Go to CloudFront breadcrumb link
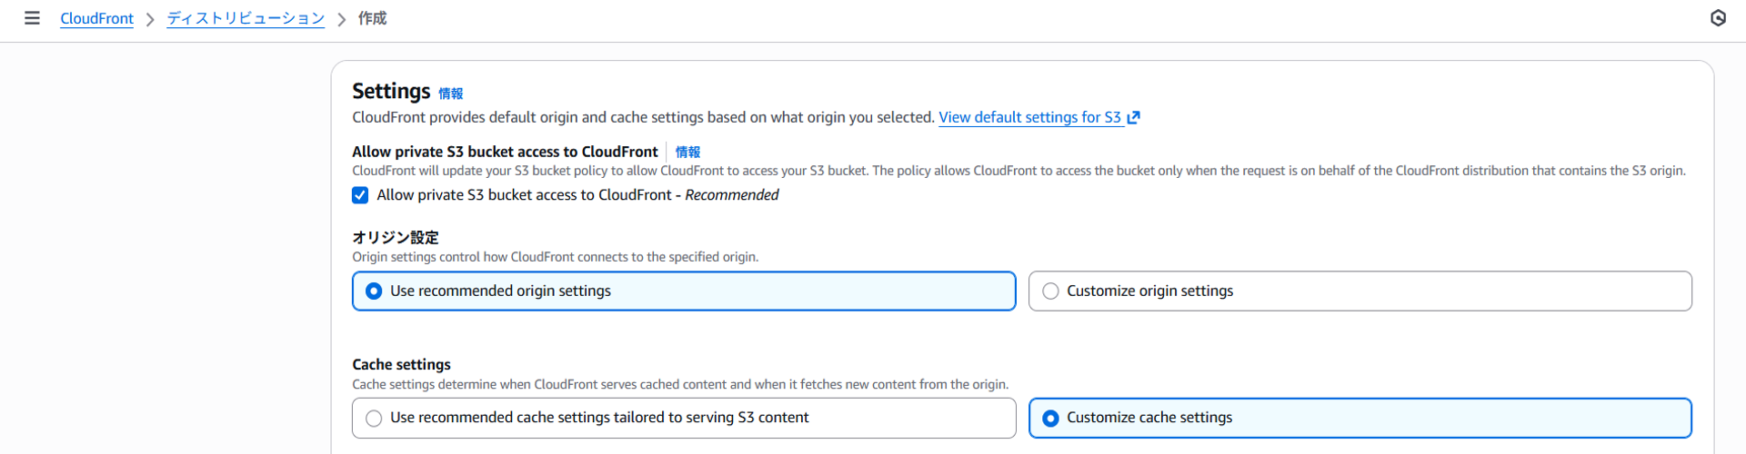This screenshot has height=454, width=1746. click(x=96, y=18)
